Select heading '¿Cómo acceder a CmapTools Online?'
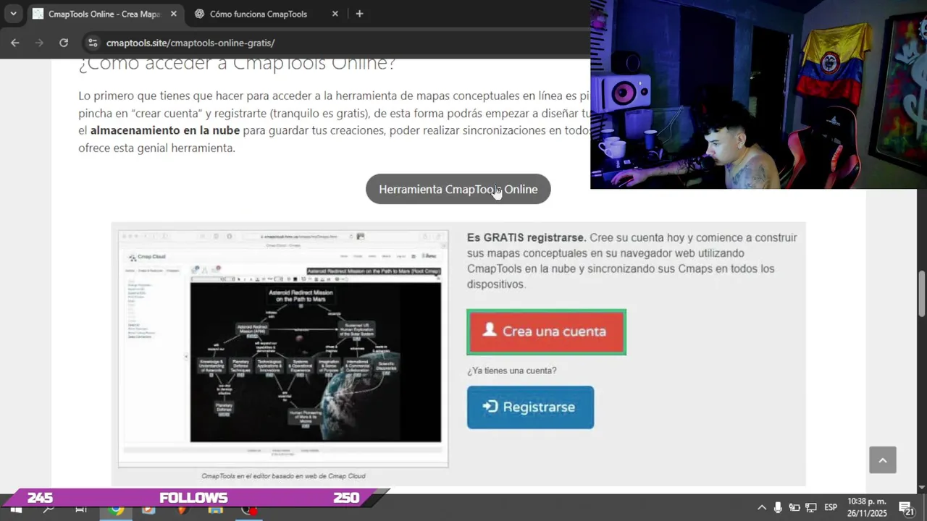 pyautogui.click(x=237, y=63)
